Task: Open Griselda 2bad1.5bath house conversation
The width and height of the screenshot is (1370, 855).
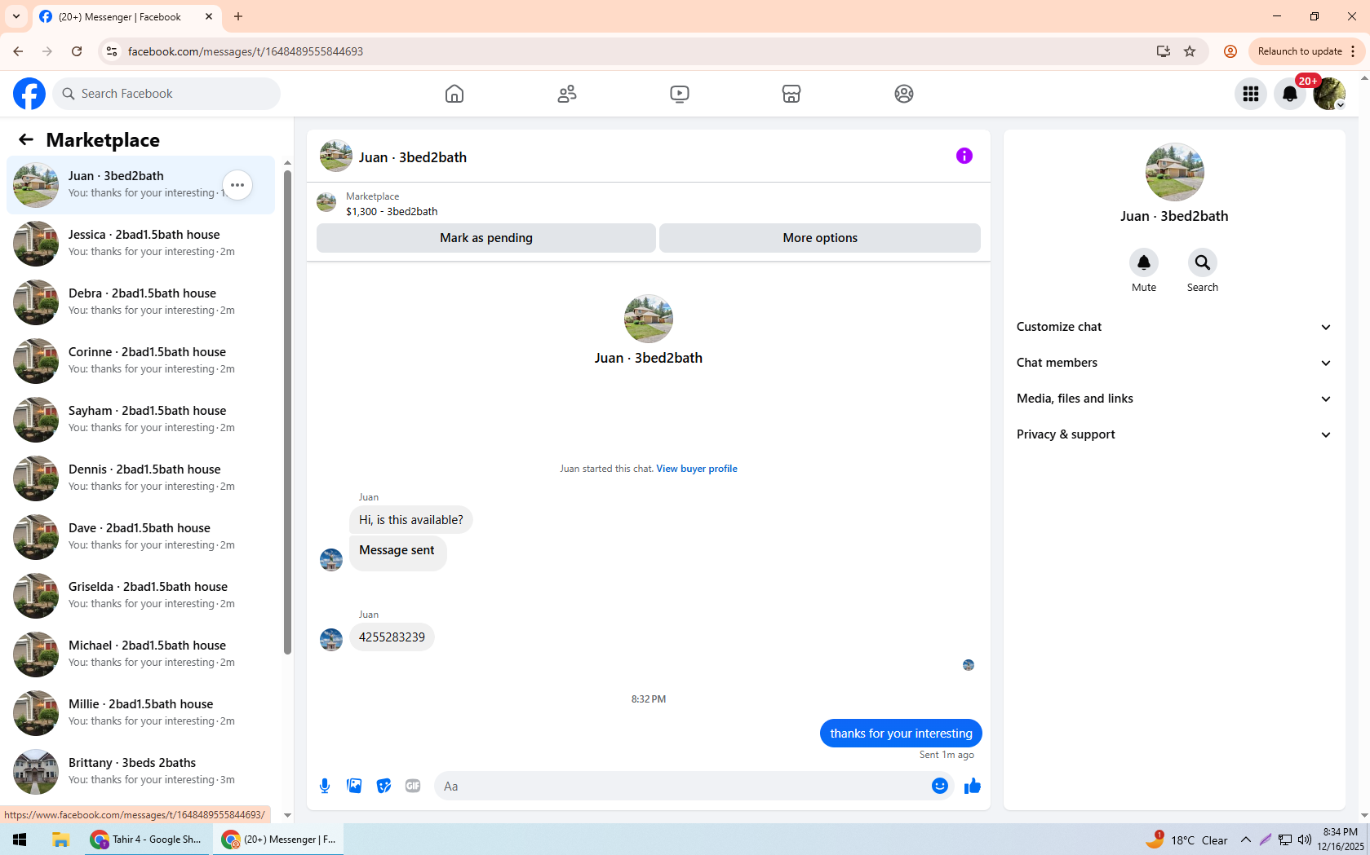Action: point(140,595)
